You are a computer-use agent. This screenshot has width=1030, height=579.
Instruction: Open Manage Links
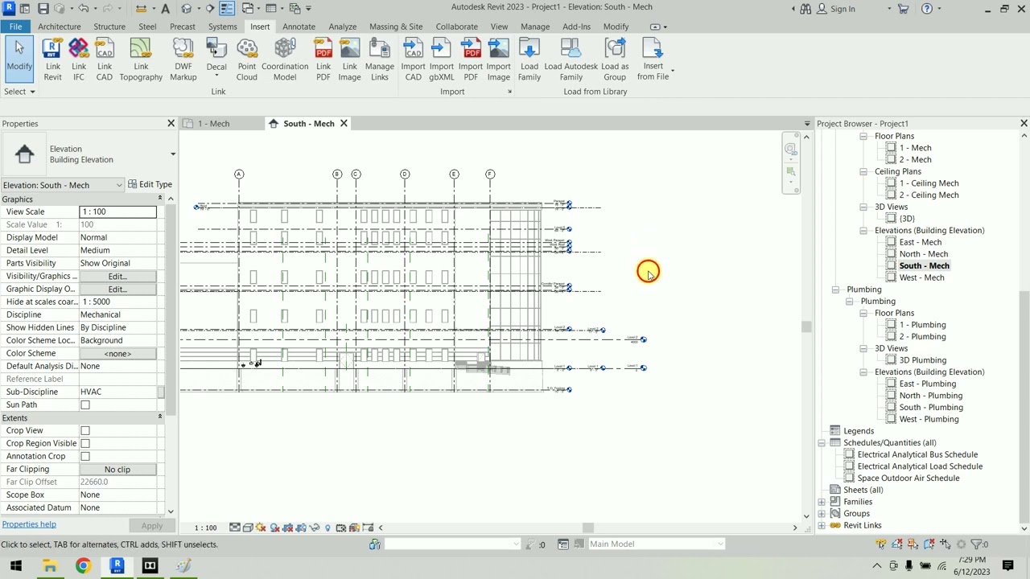click(x=379, y=59)
